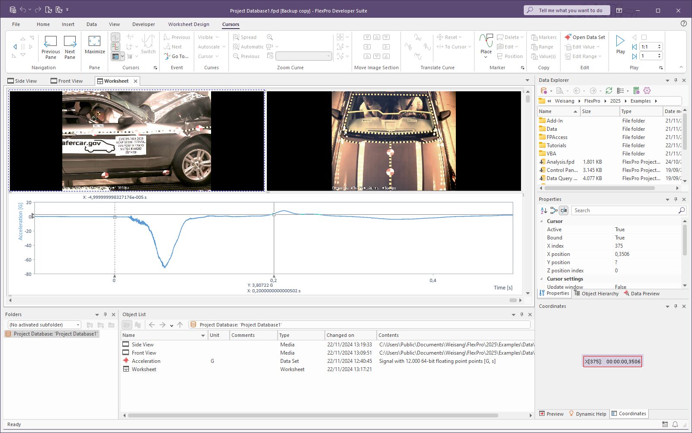Viewport: 692px width, 433px height.
Task: Open the Worksheet Design ribbon tab
Action: point(189,24)
